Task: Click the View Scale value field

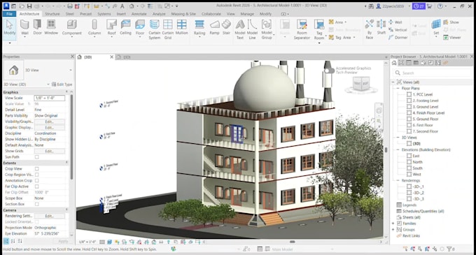Action: (x=49, y=98)
